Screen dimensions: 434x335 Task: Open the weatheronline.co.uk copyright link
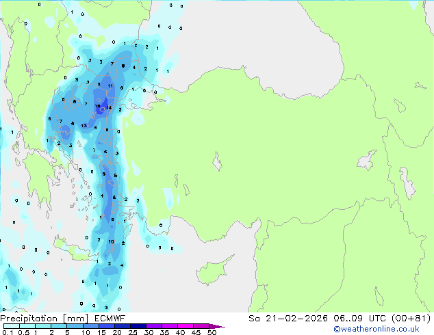376,329
